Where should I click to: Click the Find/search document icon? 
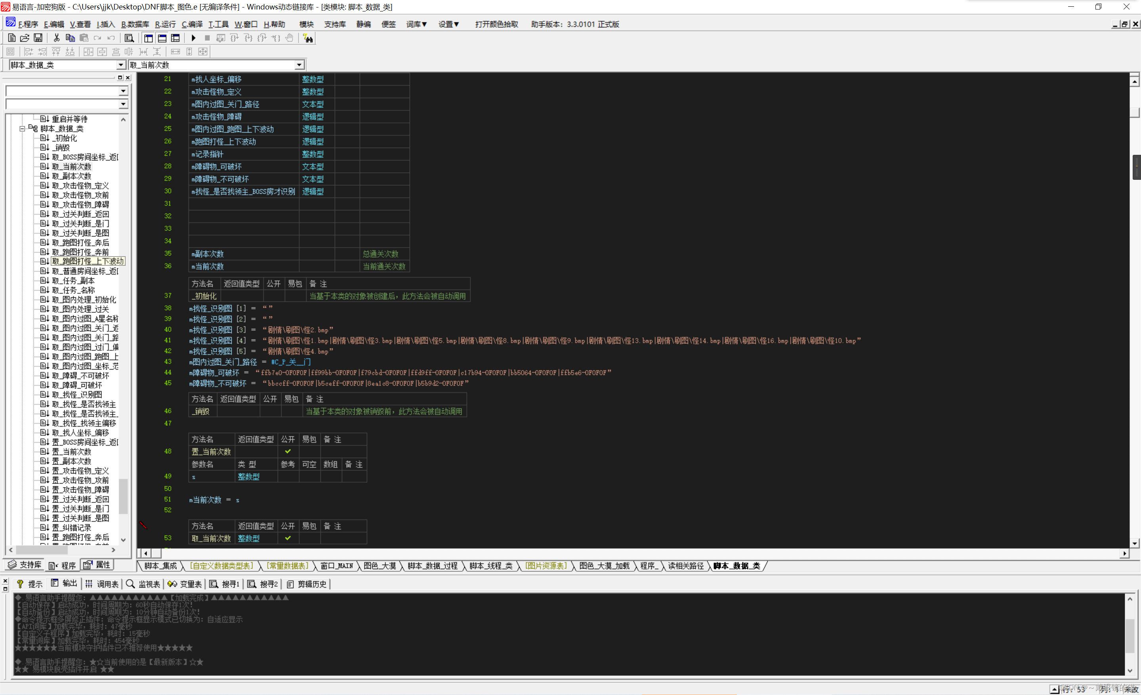(129, 38)
